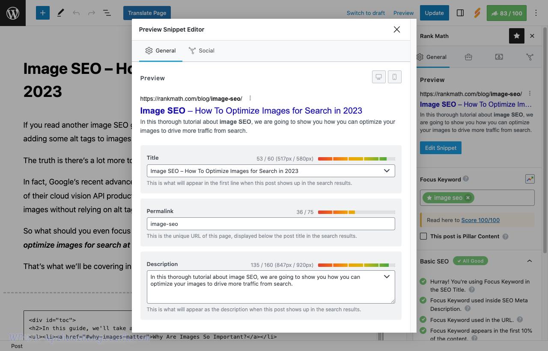Viewport: 548px width, 351px height.
Task: Click the three dots beside the modal preview URL
Action: pos(250,98)
